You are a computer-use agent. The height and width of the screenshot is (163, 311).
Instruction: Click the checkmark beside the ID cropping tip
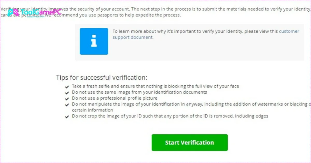coord(67,116)
